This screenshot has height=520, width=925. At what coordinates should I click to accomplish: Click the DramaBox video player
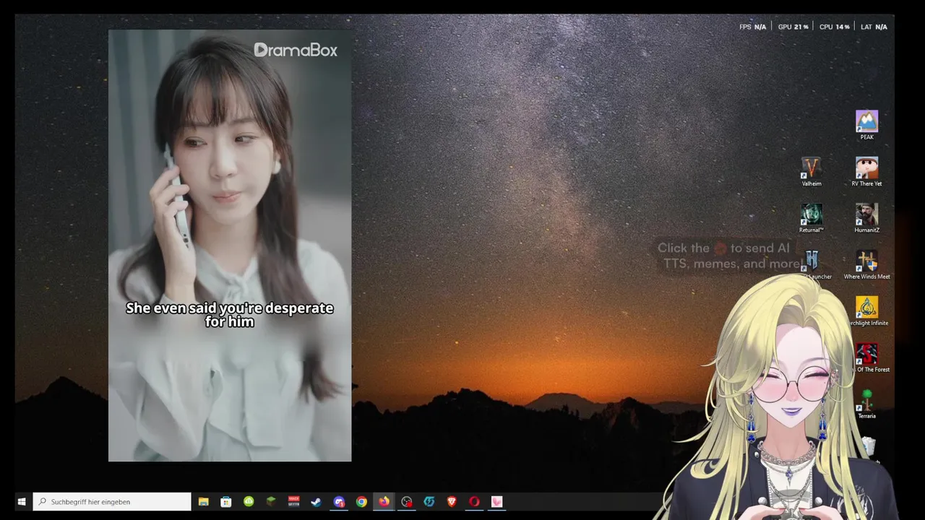(230, 246)
